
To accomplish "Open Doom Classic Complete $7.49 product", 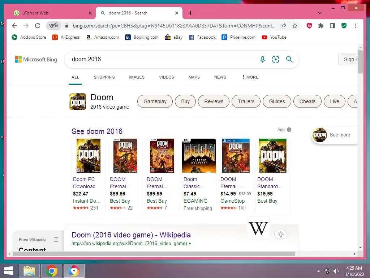I will pos(199,176).
